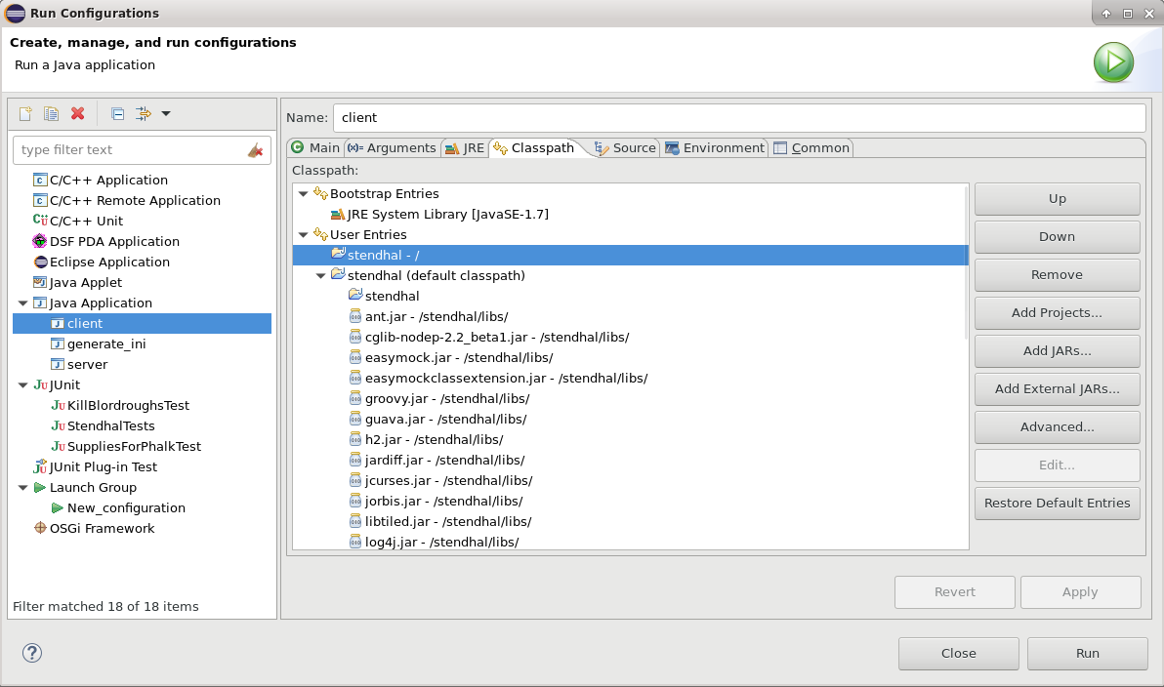Image resolution: width=1164 pixels, height=687 pixels.
Task: Click the Name input field
Action: (739, 117)
